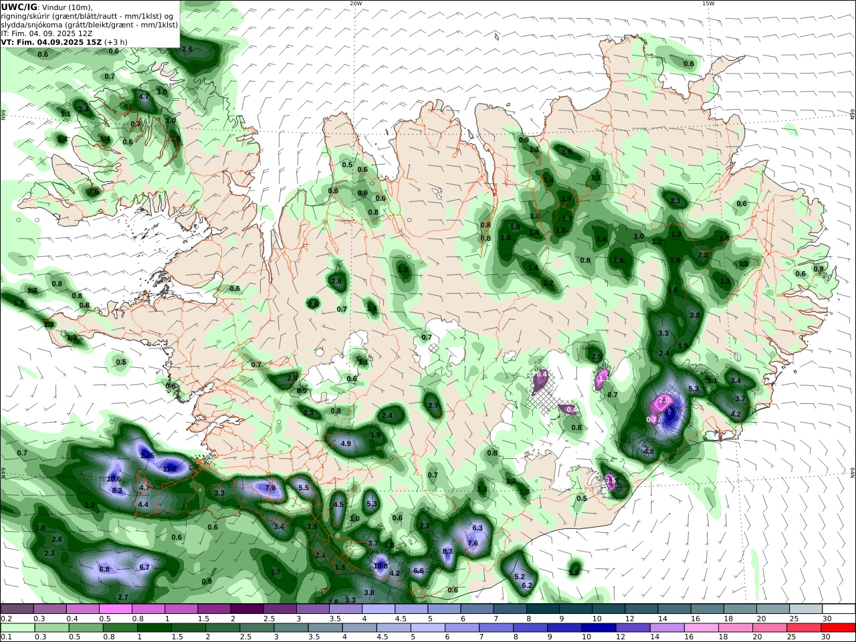This screenshot has width=856, height=642.
Task: Click the '15W' longitude label
Action: click(x=708, y=3)
